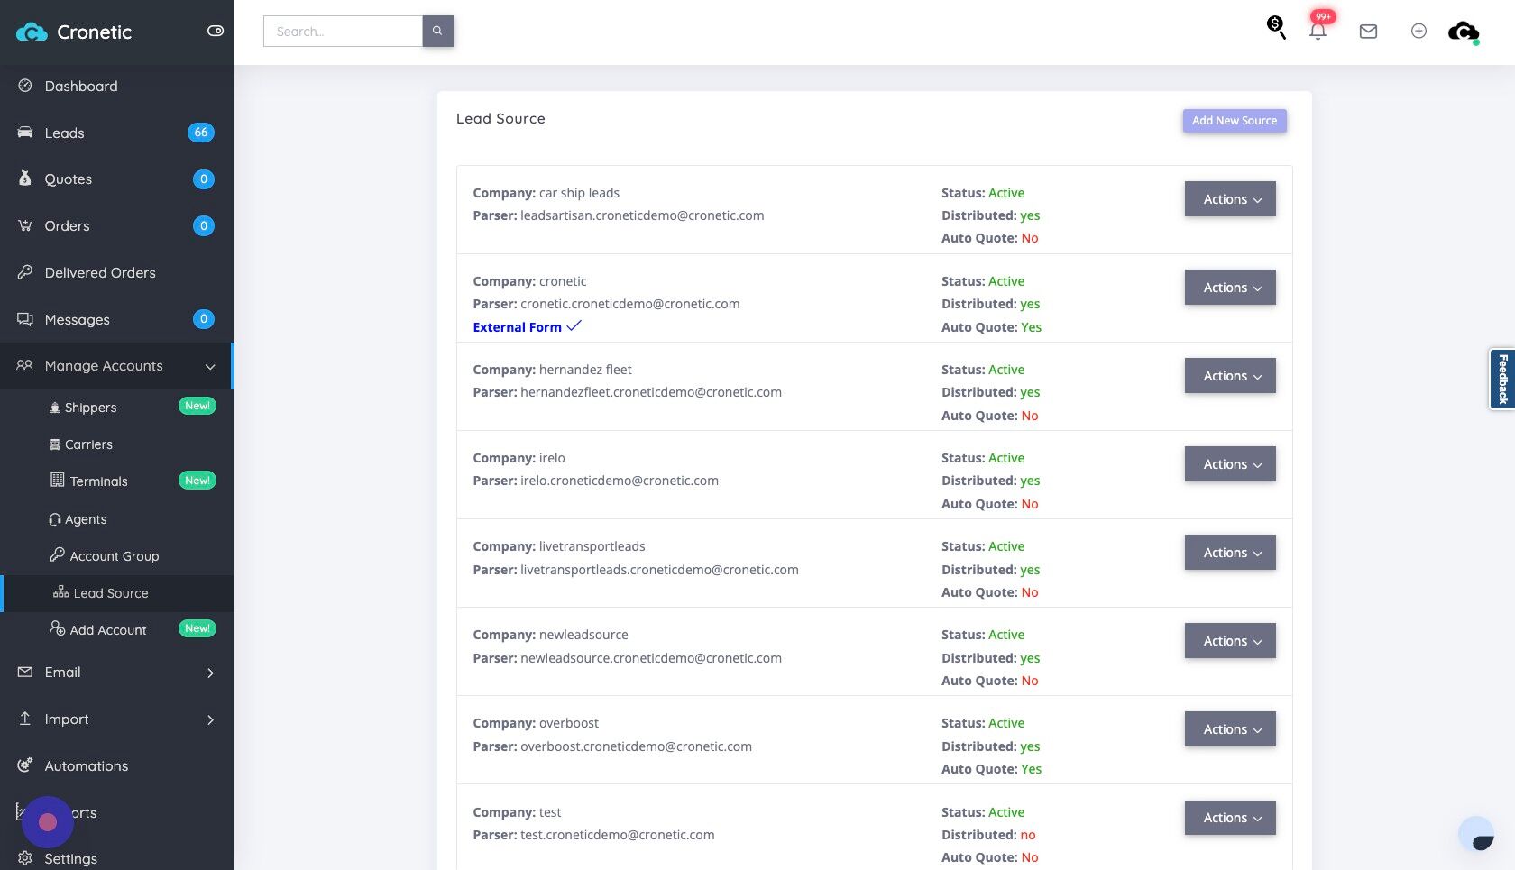Open the External Form link
The width and height of the screenshot is (1515, 870).
[x=518, y=327]
